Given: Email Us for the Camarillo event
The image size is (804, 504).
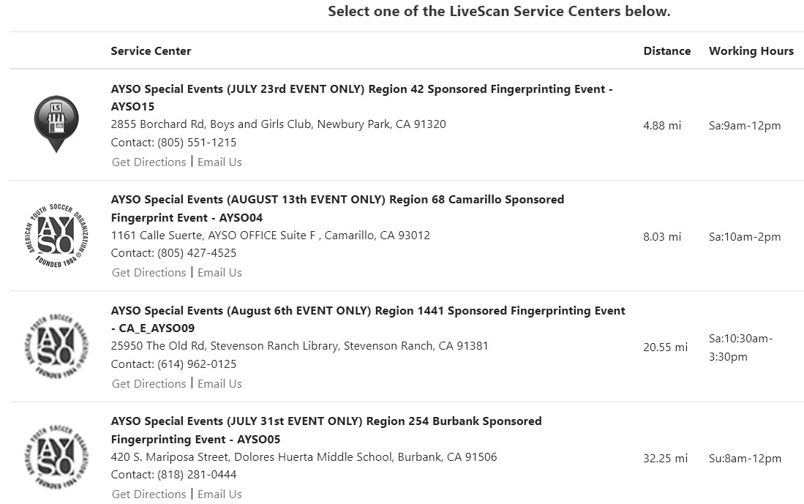Looking at the screenshot, I should click(219, 273).
